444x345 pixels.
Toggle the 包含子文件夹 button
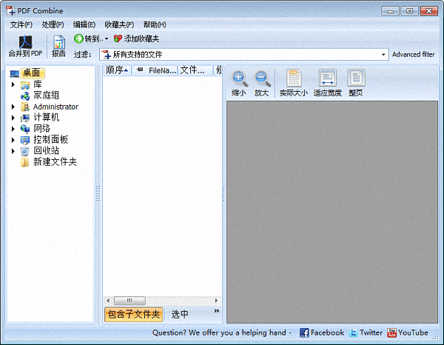(134, 315)
